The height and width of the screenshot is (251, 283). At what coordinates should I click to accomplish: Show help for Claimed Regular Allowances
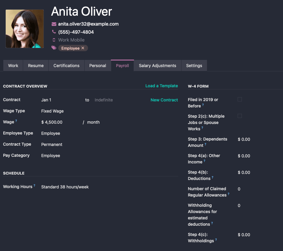229,194
